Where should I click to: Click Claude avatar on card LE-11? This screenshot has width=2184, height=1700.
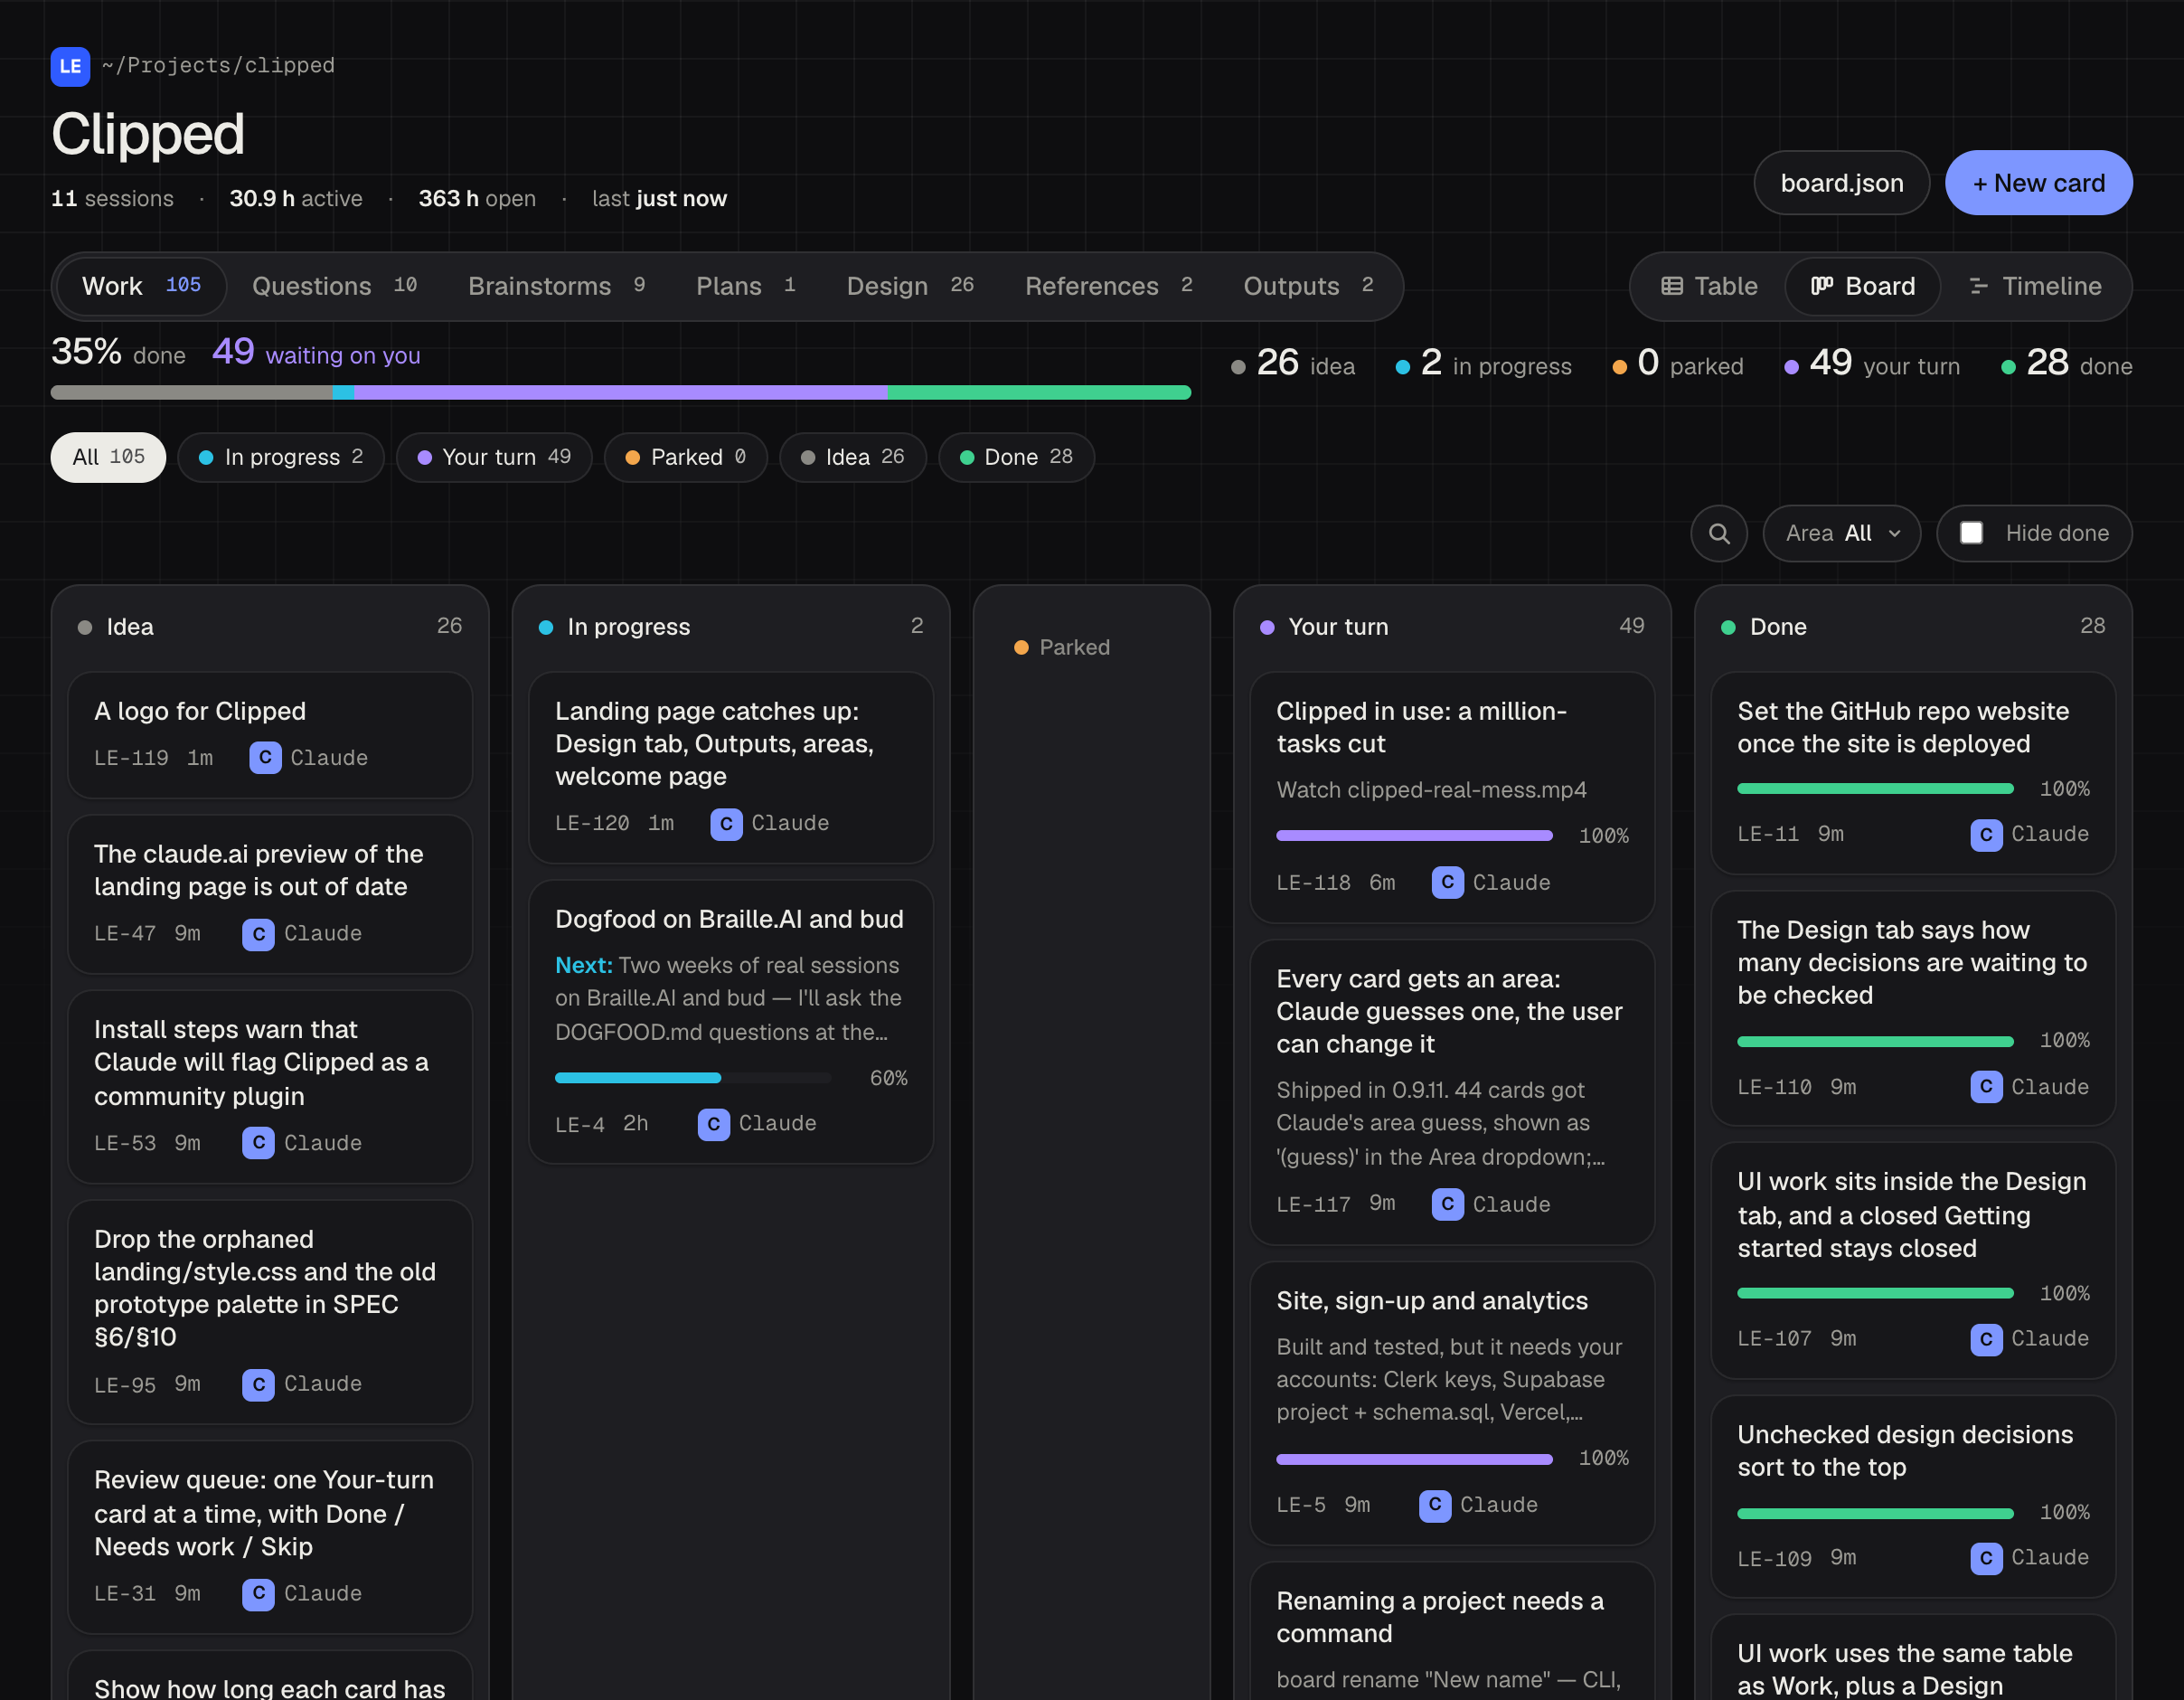coord(1986,835)
